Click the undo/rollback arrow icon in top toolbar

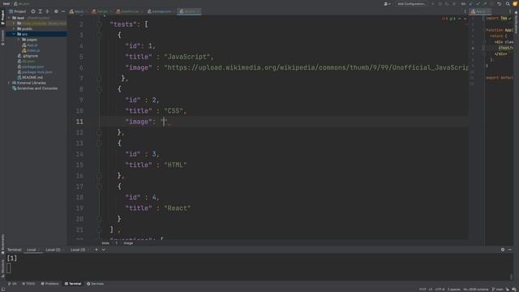pyautogui.click(x=500, y=3)
